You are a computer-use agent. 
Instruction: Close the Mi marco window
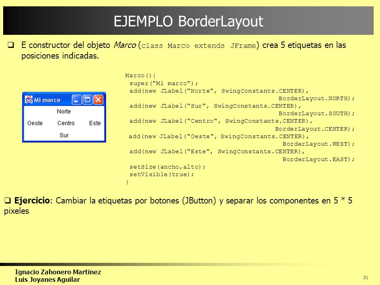point(99,100)
